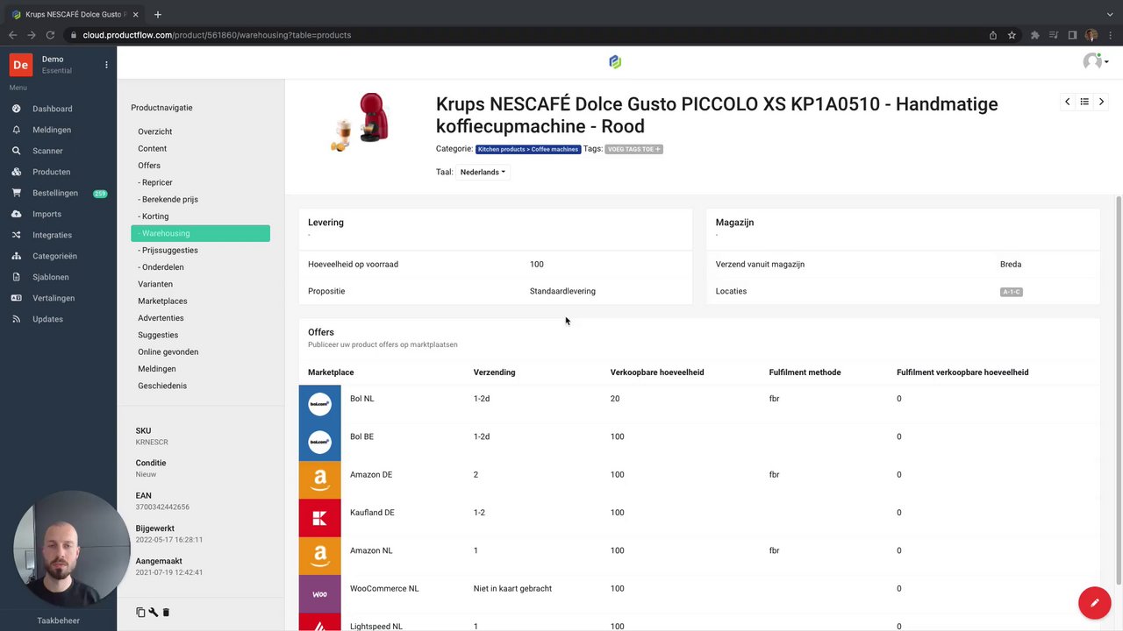The image size is (1123, 631).
Task: Open Advertenties in product navigation
Action: [x=161, y=318]
